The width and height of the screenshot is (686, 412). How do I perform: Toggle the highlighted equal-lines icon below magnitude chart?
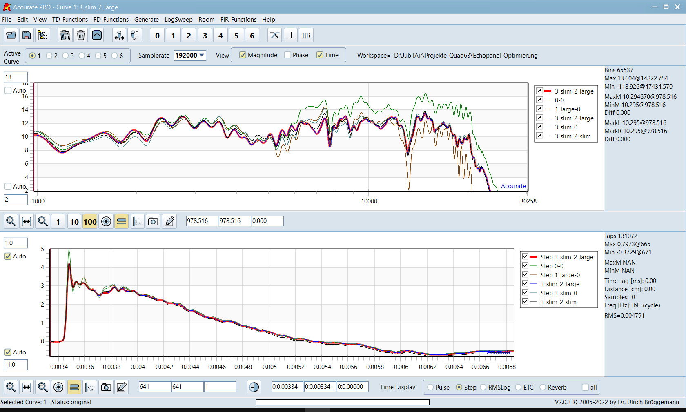pos(122,221)
